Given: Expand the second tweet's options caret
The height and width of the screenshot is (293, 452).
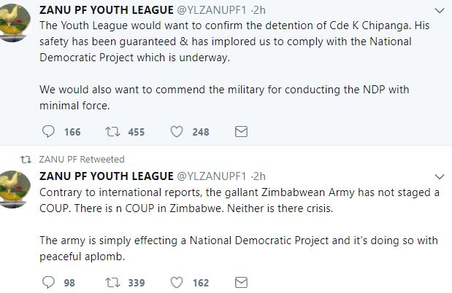Looking at the screenshot, I should (x=438, y=176).
